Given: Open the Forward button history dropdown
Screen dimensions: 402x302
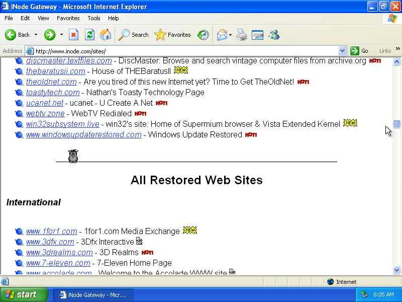Looking at the screenshot, I should (x=61, y=35).
